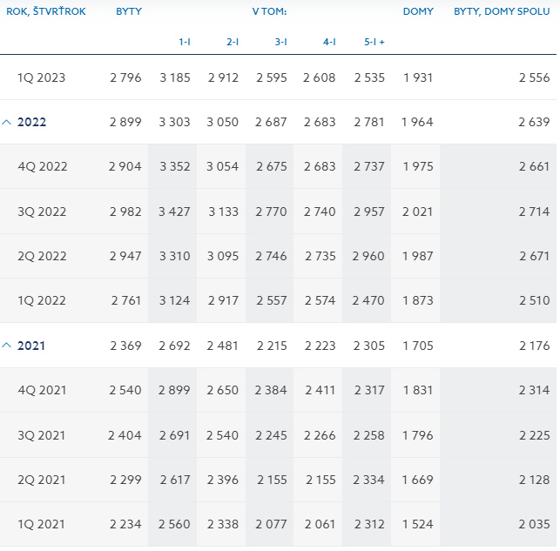Screen dimensions: 560x551
Task: Select the 1-I room sub-header
Action: click(x=185, y=42)
